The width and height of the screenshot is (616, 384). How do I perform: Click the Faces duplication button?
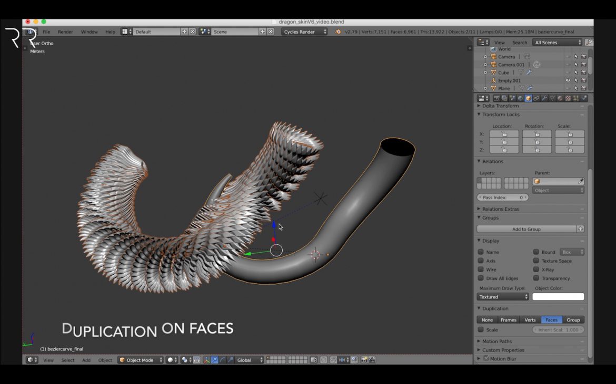[x=551, y=319]
